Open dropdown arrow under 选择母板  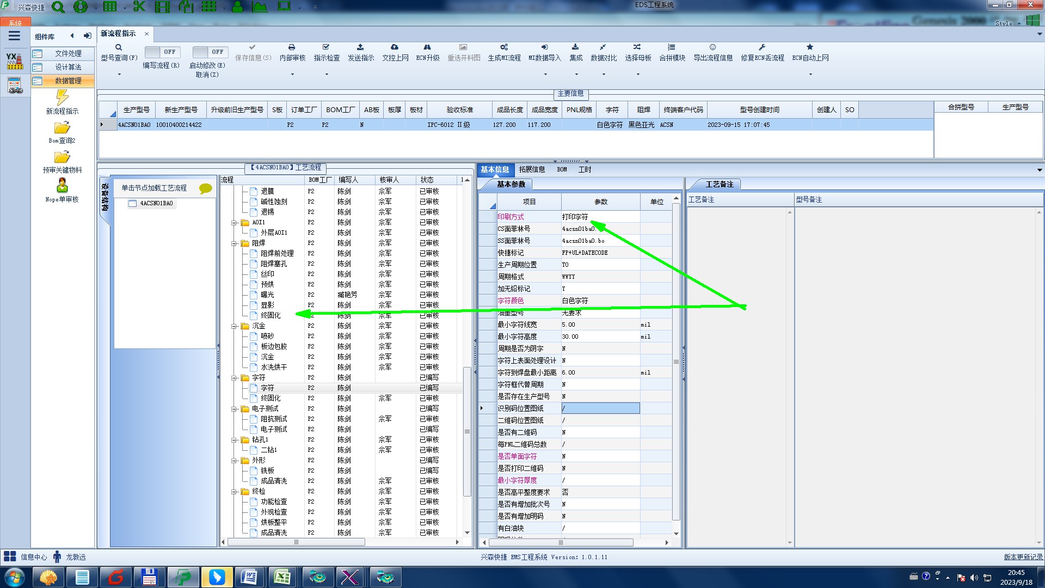click(638, 74)
